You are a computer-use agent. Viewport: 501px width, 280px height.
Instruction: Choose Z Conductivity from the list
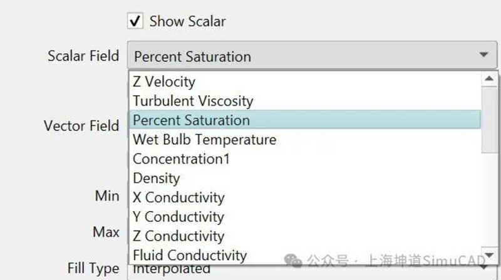178,237
